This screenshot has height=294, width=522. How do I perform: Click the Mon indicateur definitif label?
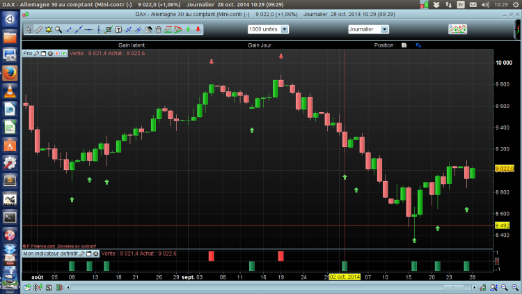pyautogui.click(x=50, y=254)
